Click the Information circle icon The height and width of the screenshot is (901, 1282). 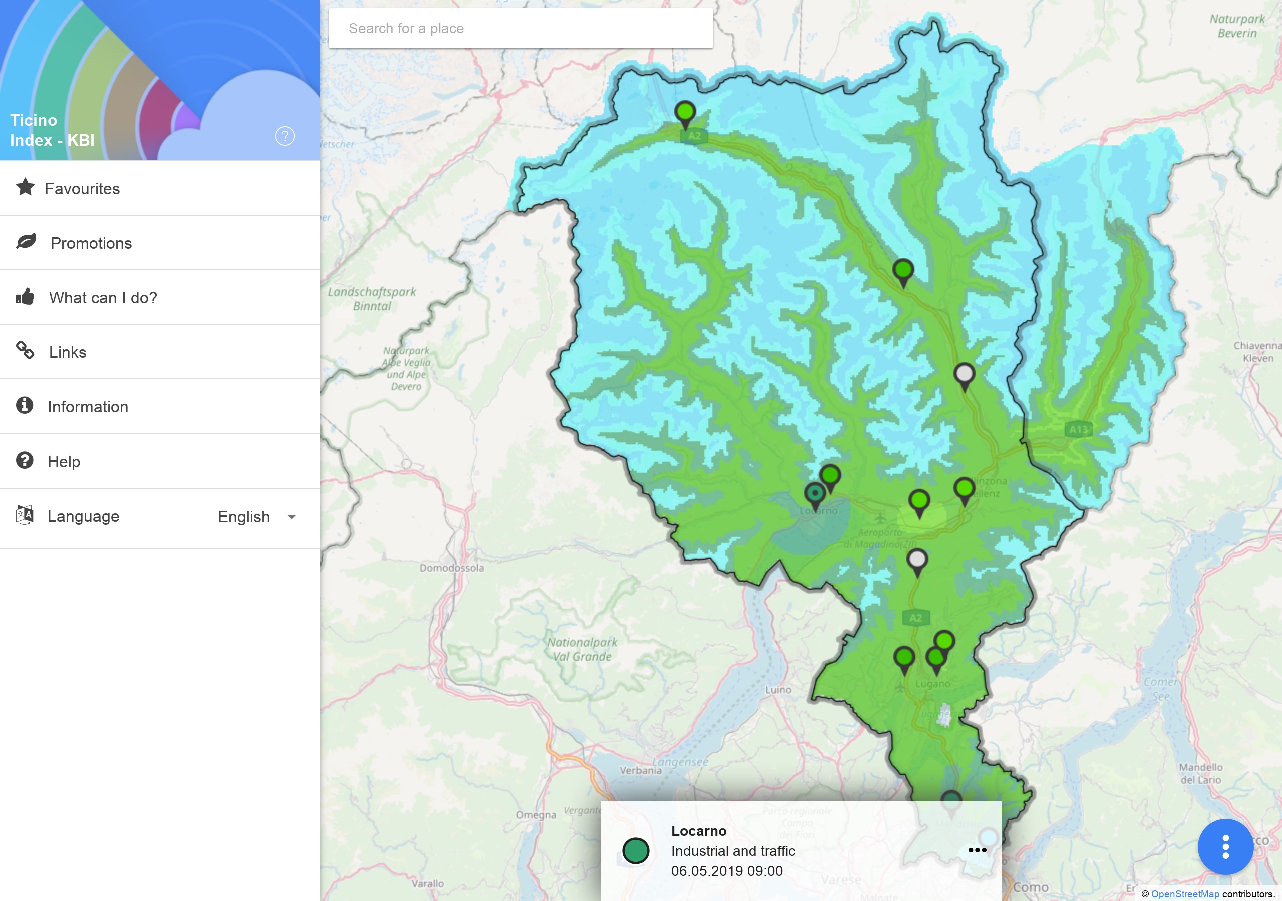[25, 406]
